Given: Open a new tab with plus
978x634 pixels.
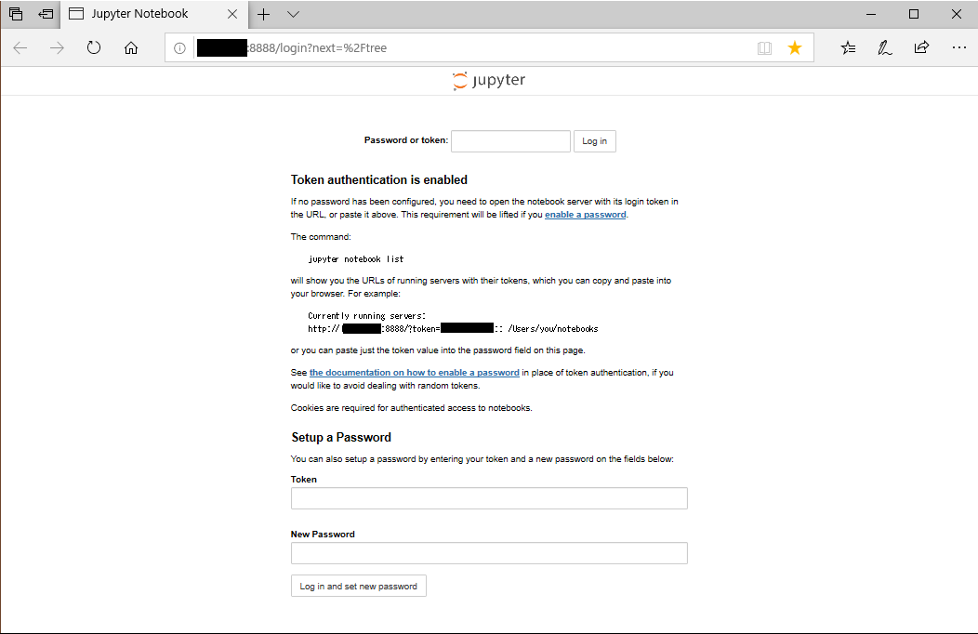Looking at the screenshot, I should coord(264,14).
